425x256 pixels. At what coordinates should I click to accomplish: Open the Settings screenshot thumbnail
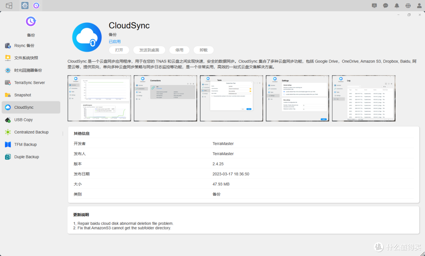tap(297, 99)
